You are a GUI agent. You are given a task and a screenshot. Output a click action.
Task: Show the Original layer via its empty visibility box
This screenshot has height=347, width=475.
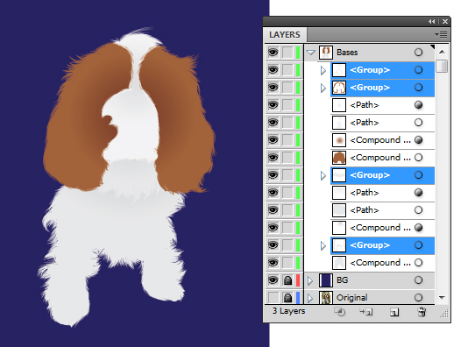273,298
